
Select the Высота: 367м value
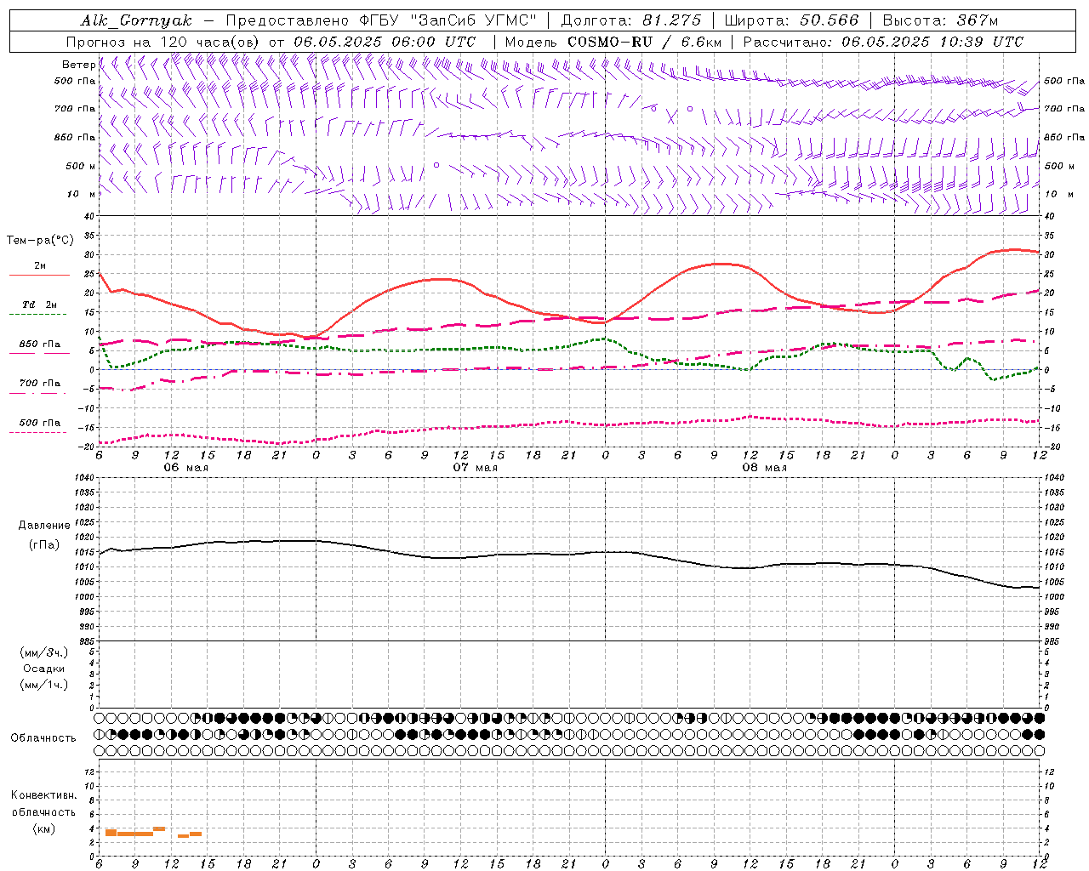940,20
